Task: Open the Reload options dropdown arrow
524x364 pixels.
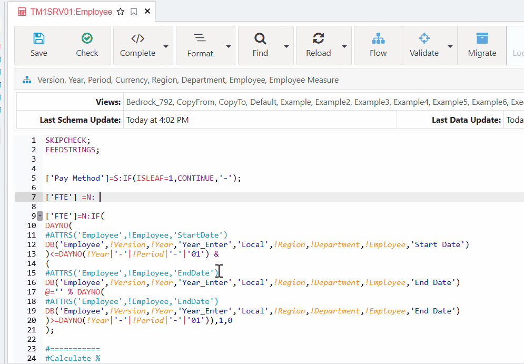Action: pos(344,46)
